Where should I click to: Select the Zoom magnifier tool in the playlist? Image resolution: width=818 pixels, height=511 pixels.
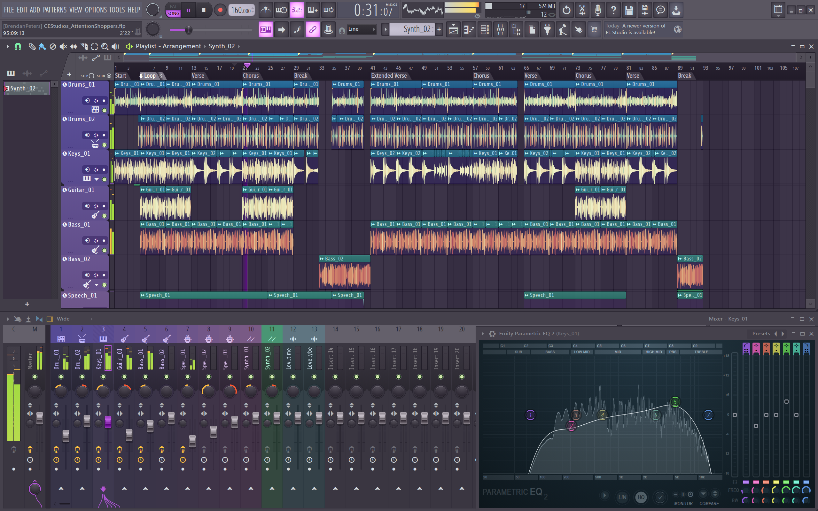(x=105, y=47)
